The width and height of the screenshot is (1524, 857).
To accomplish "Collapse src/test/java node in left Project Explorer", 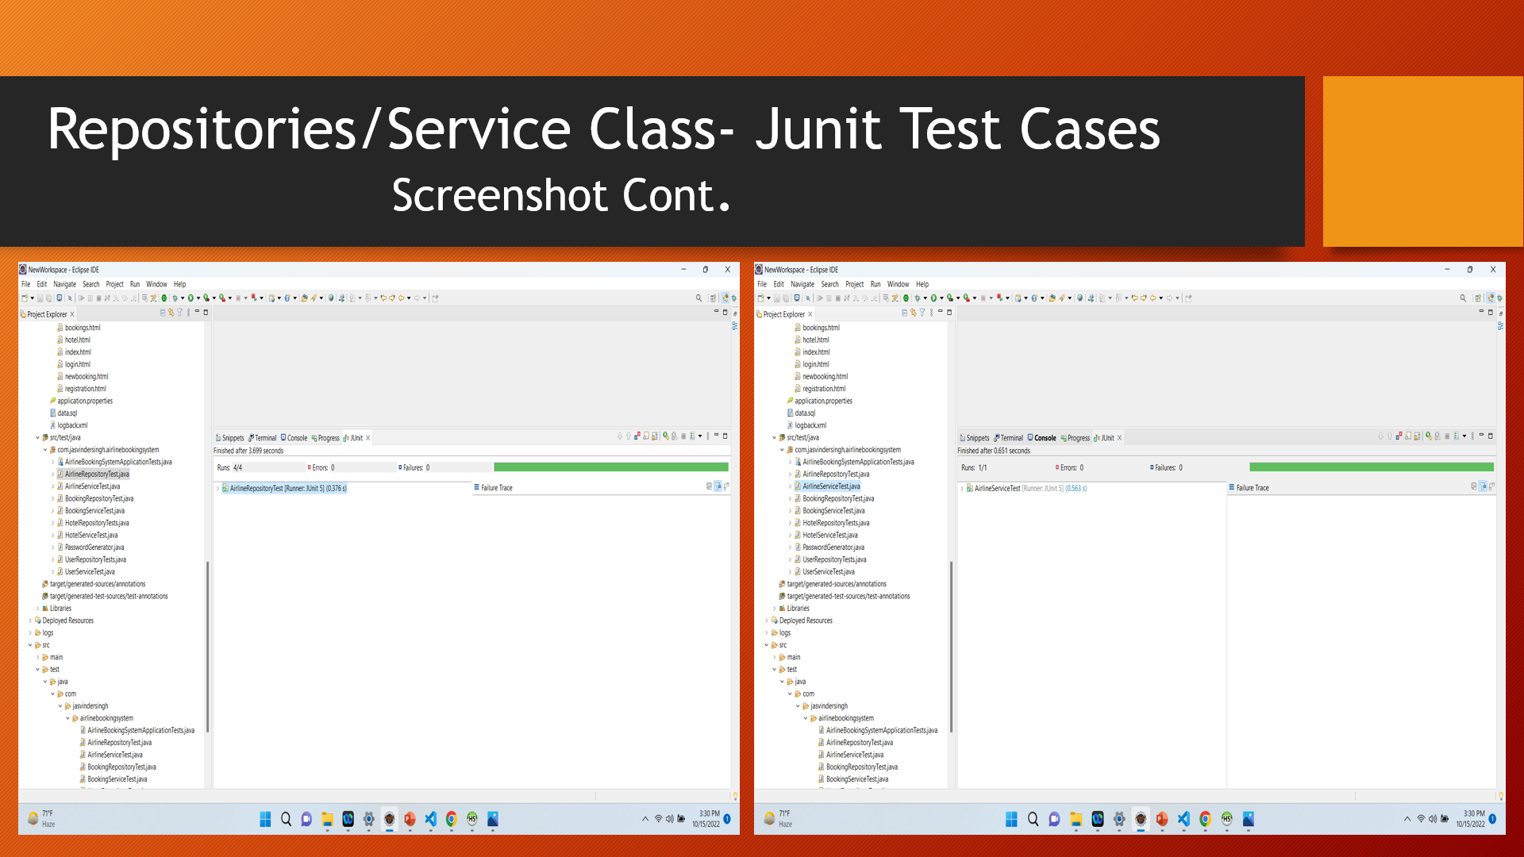I will coord(37,438).
